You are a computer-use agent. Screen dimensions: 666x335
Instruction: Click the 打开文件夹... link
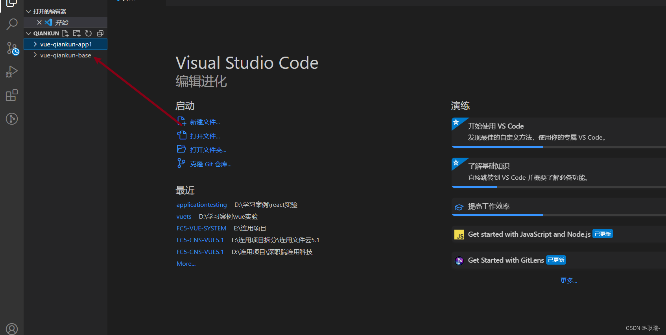pos(208,150)
